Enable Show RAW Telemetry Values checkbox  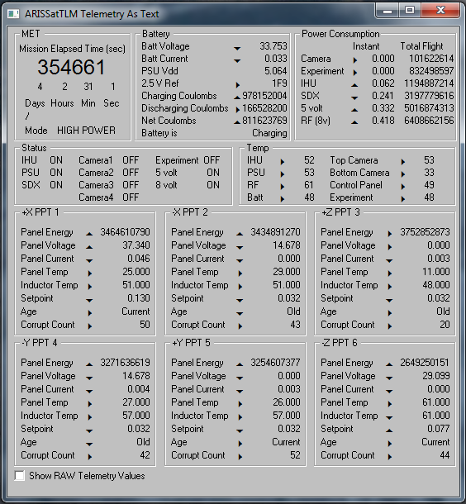point(20,475)
